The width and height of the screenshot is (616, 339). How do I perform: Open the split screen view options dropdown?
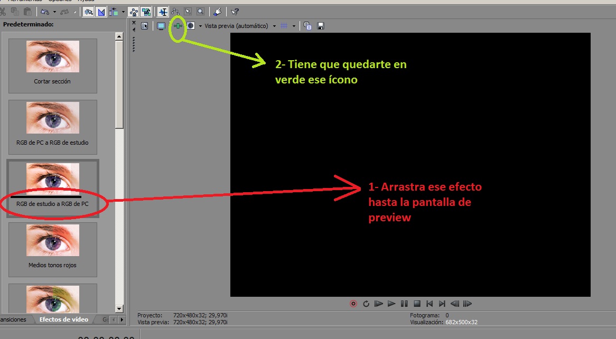(x=200, y=26)
